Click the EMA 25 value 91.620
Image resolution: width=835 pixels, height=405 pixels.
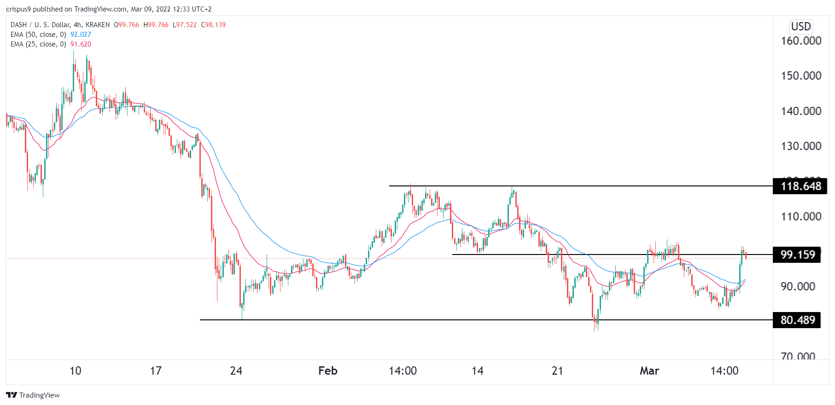pos(81,44)
